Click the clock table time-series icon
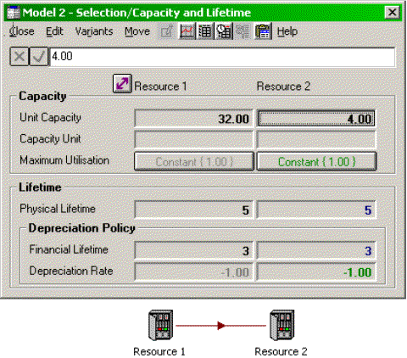 click(x=225, y=31)
